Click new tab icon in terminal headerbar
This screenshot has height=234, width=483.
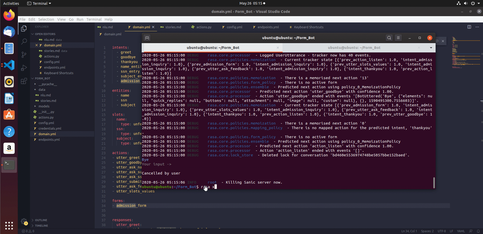147,38
